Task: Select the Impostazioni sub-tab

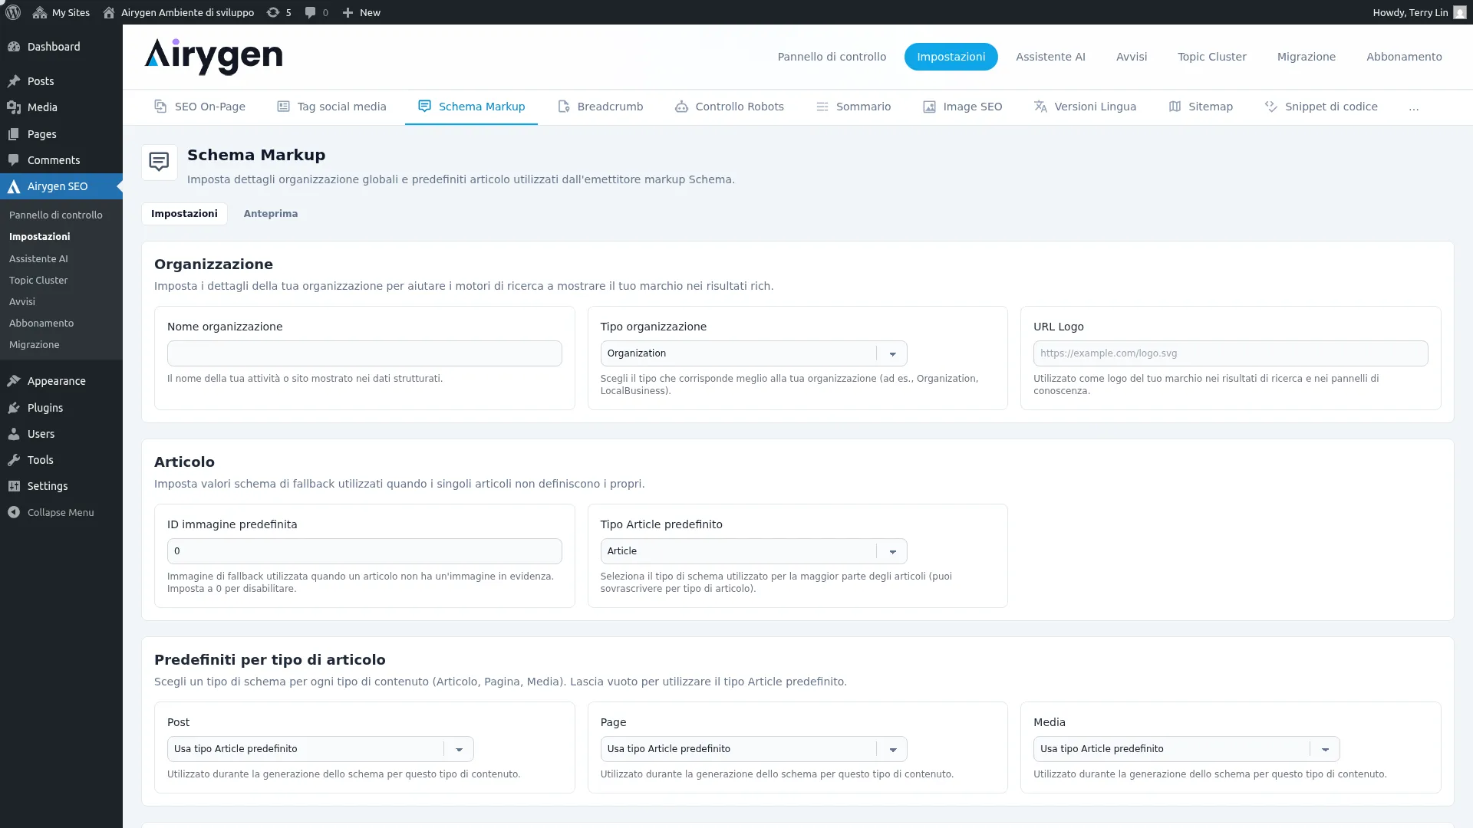Action: point(184,214)
